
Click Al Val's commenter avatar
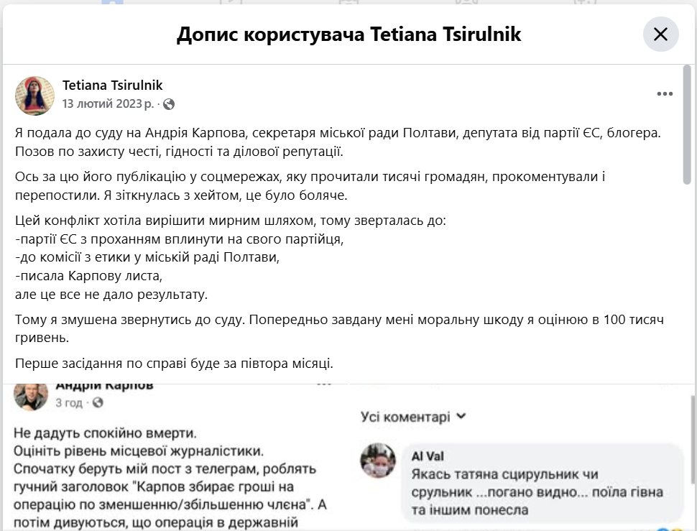tap(379, 459)
